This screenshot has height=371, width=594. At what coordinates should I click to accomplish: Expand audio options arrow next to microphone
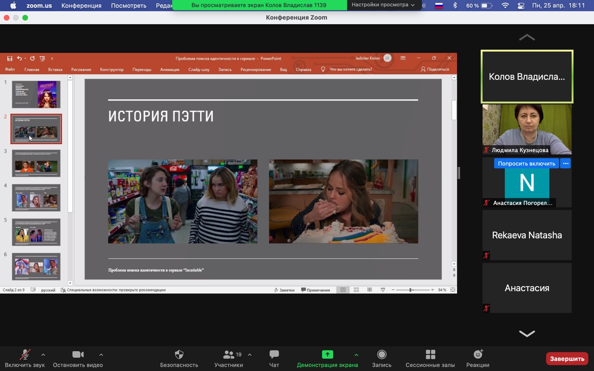pyautogui.click(x=43, y=355)
